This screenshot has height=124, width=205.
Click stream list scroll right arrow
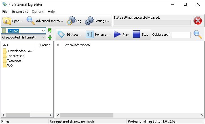point(202,116)
